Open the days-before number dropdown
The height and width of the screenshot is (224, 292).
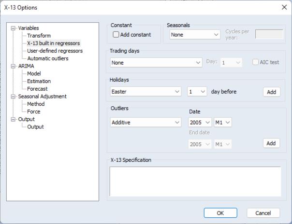pyautogui.click(x=197, y=92)
